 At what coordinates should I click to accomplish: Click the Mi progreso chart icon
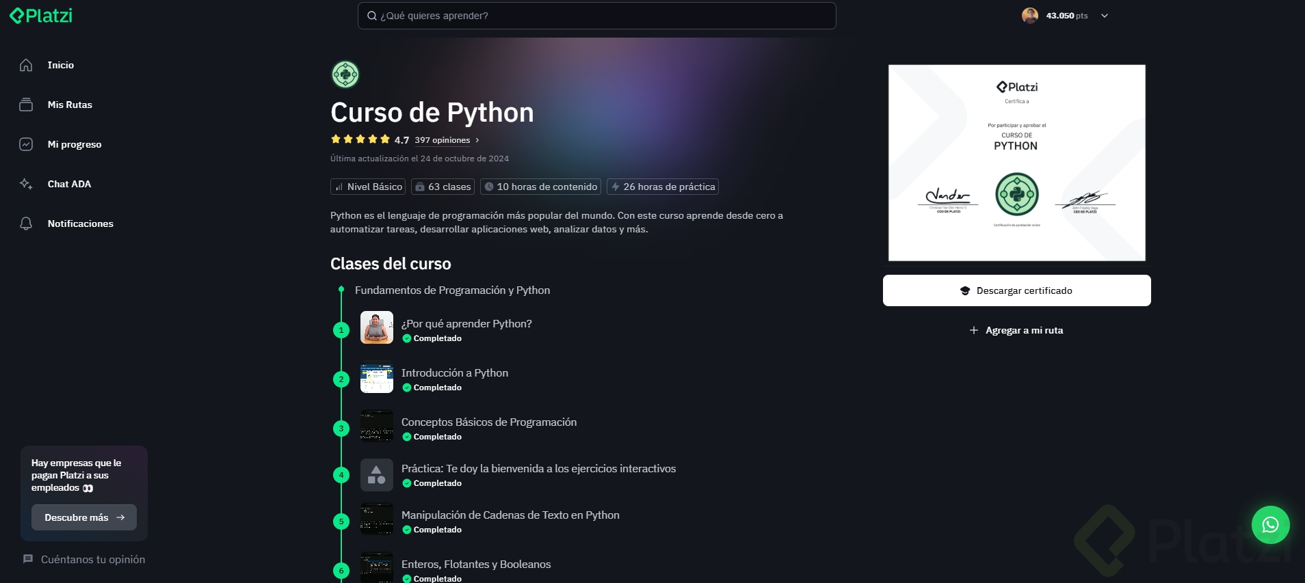(26, 144)
